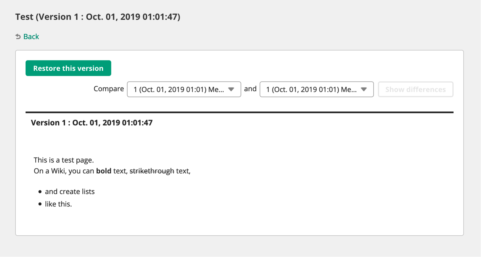Click the first version dropdown's arrow

pyautogui.click(x=231, y=89)
